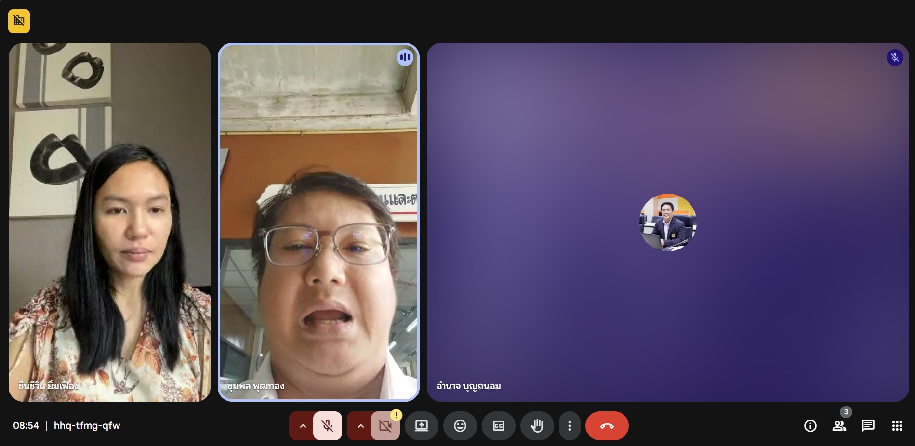Show the participants list
This screenshot has height=446, width=915.
click(x=839, y=426)
